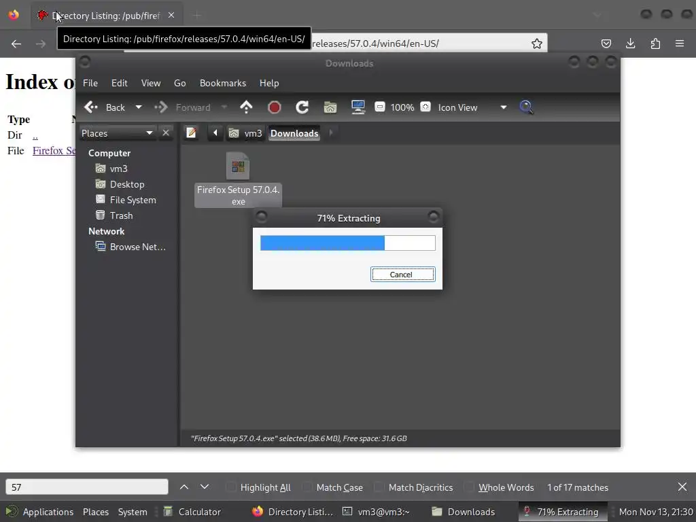The height and width of the screenshot is (522, 696).
Task: Toggle text location entry pencil icon
Action: [x=191, y=133]
